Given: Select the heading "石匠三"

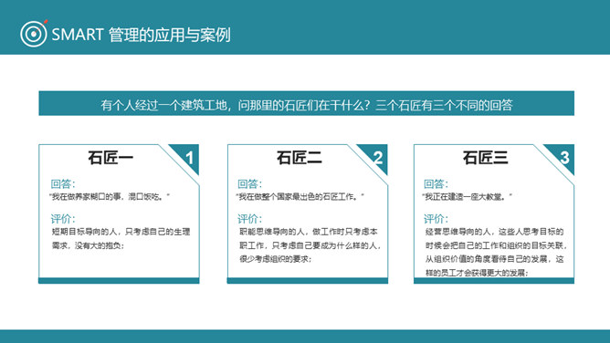Looking at the screenshot, I should click(486, 158).
